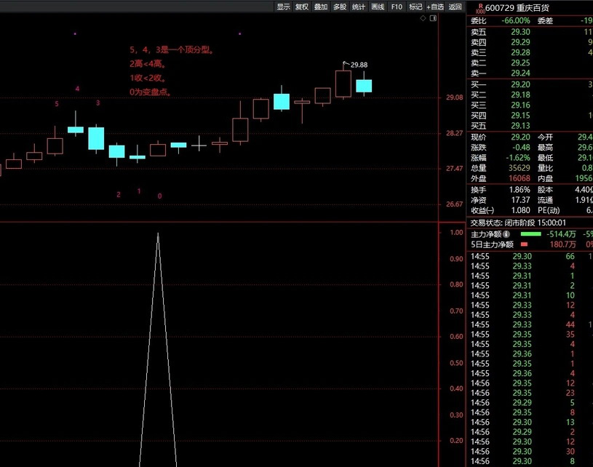Click the cyan candlestick labeled 4
Image resolution: width=593 pixels, height=467 pixels.
point(76,129)
